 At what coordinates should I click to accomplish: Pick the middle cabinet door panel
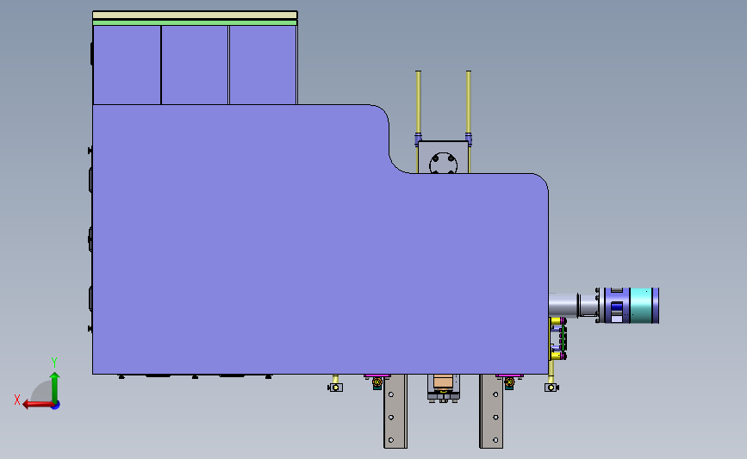click(x=195, y=65)
